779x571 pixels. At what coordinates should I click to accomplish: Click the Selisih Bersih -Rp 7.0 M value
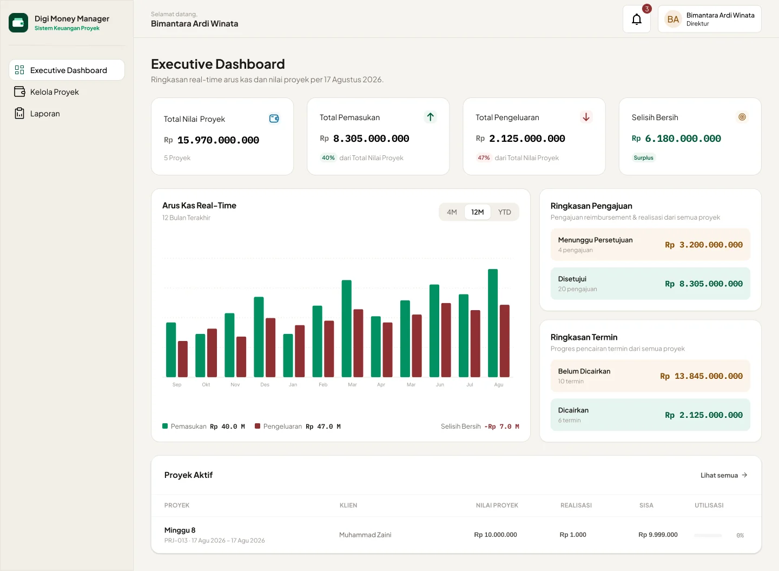(501, 426)
